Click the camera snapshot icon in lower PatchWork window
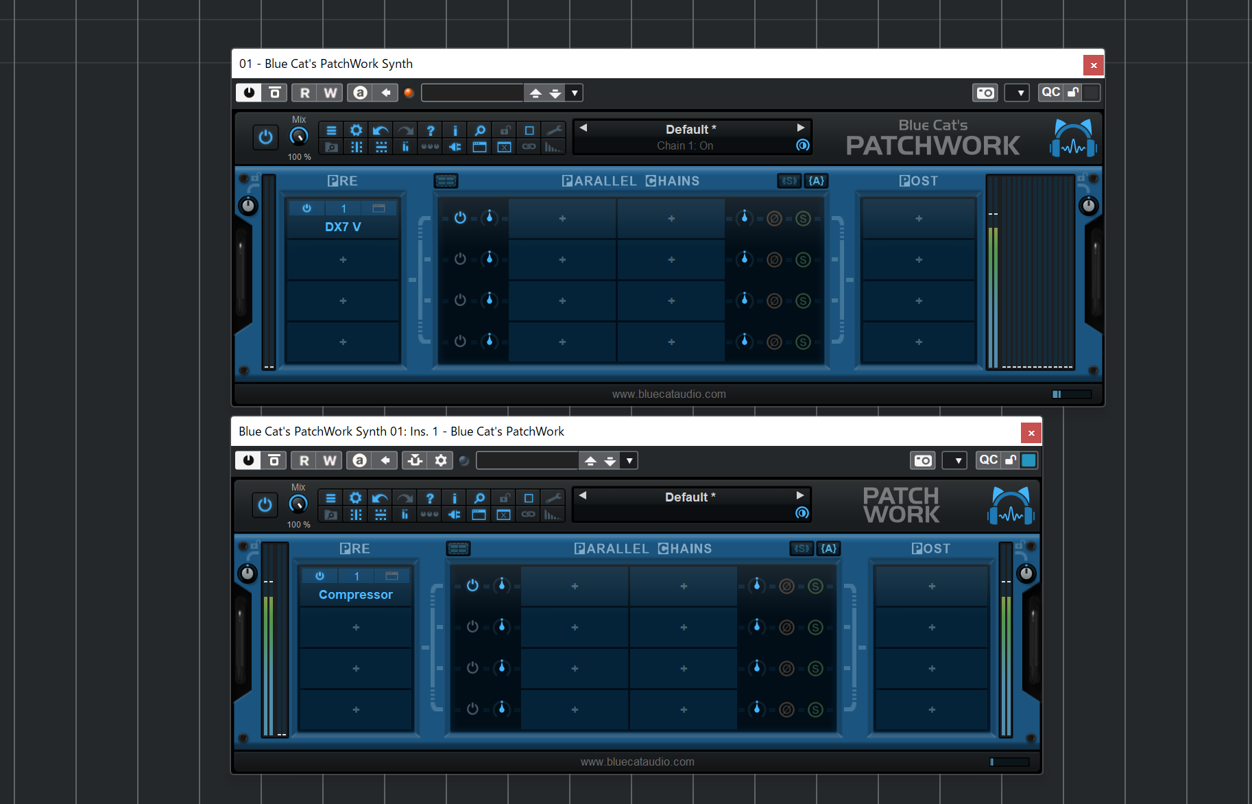This screenshot has width=1252, height=804. click(x=923, y=460)
